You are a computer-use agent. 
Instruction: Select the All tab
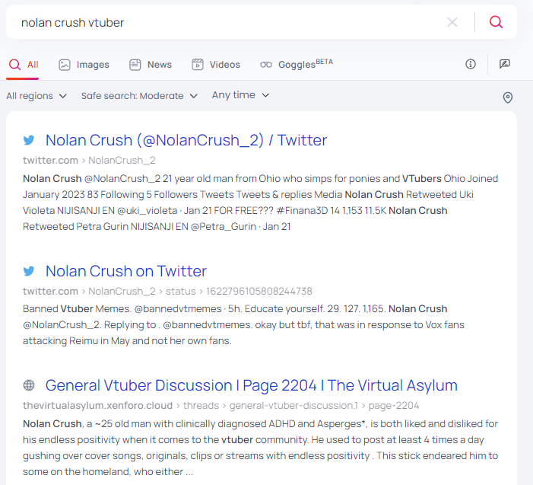(24, 65)
